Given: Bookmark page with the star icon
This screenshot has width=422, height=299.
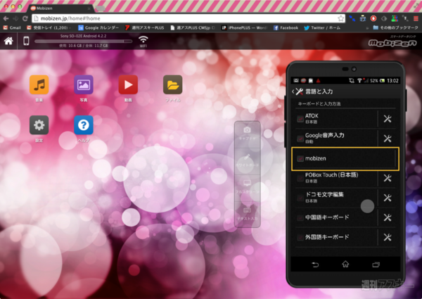Looking at the screenshot, I should [340, 18].
